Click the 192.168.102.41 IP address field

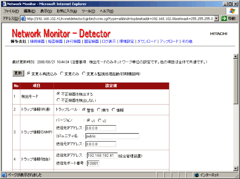tap(102, 155)
